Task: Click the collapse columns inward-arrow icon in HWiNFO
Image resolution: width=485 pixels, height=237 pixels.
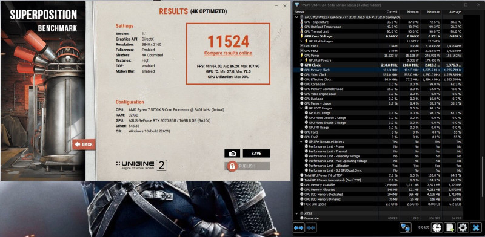Action: point(311,228)
